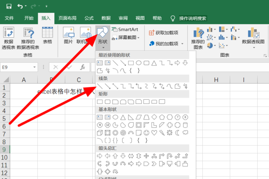Choose the straight line under 线条 section

100,85
